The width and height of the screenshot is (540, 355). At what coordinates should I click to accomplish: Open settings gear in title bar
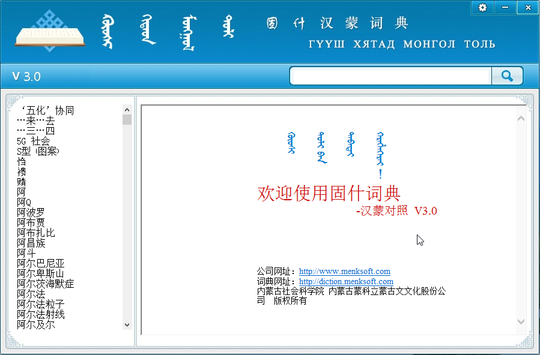coord(482,7)
